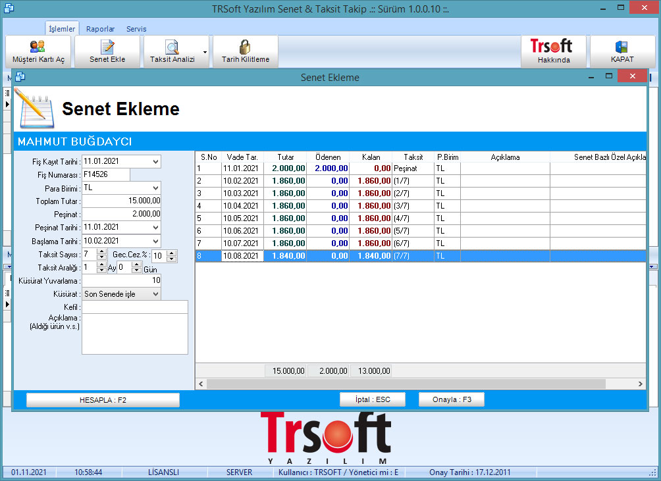Click the HESAPLA : F2 button
The image size is (661, 481).
(103, 399)
